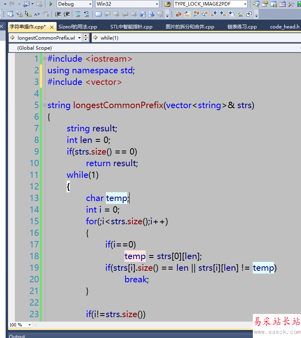The image size is (301, 338).
Task: Click 'while(1)' on line 11
Action: [x=83, y=175]
